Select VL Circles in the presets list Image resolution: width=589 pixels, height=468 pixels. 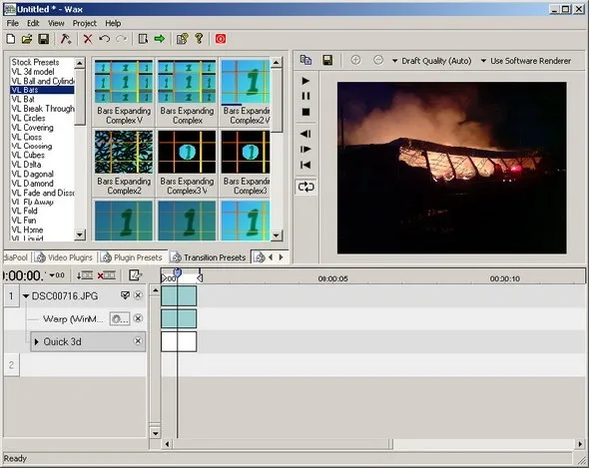(x=29, y=118)
